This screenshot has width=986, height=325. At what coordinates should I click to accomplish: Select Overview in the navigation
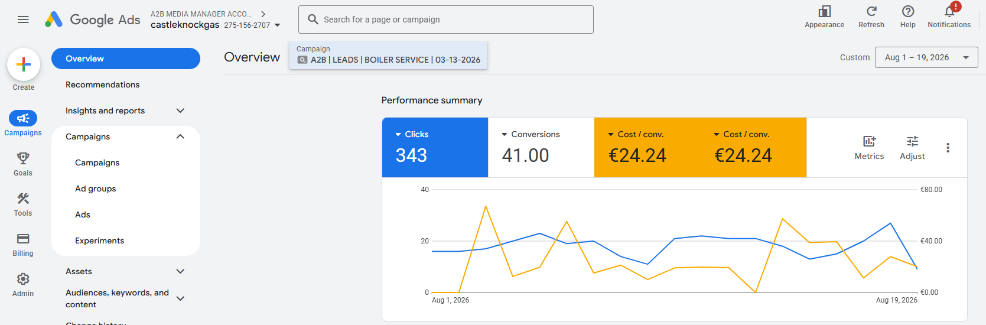pyautogui.click(x=126, y=58)
